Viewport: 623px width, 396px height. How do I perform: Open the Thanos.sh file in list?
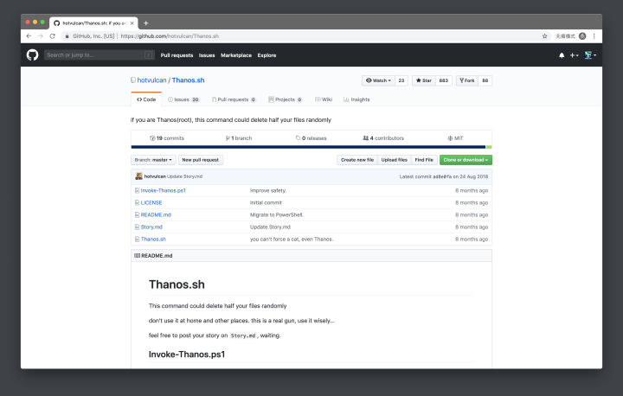153,240
